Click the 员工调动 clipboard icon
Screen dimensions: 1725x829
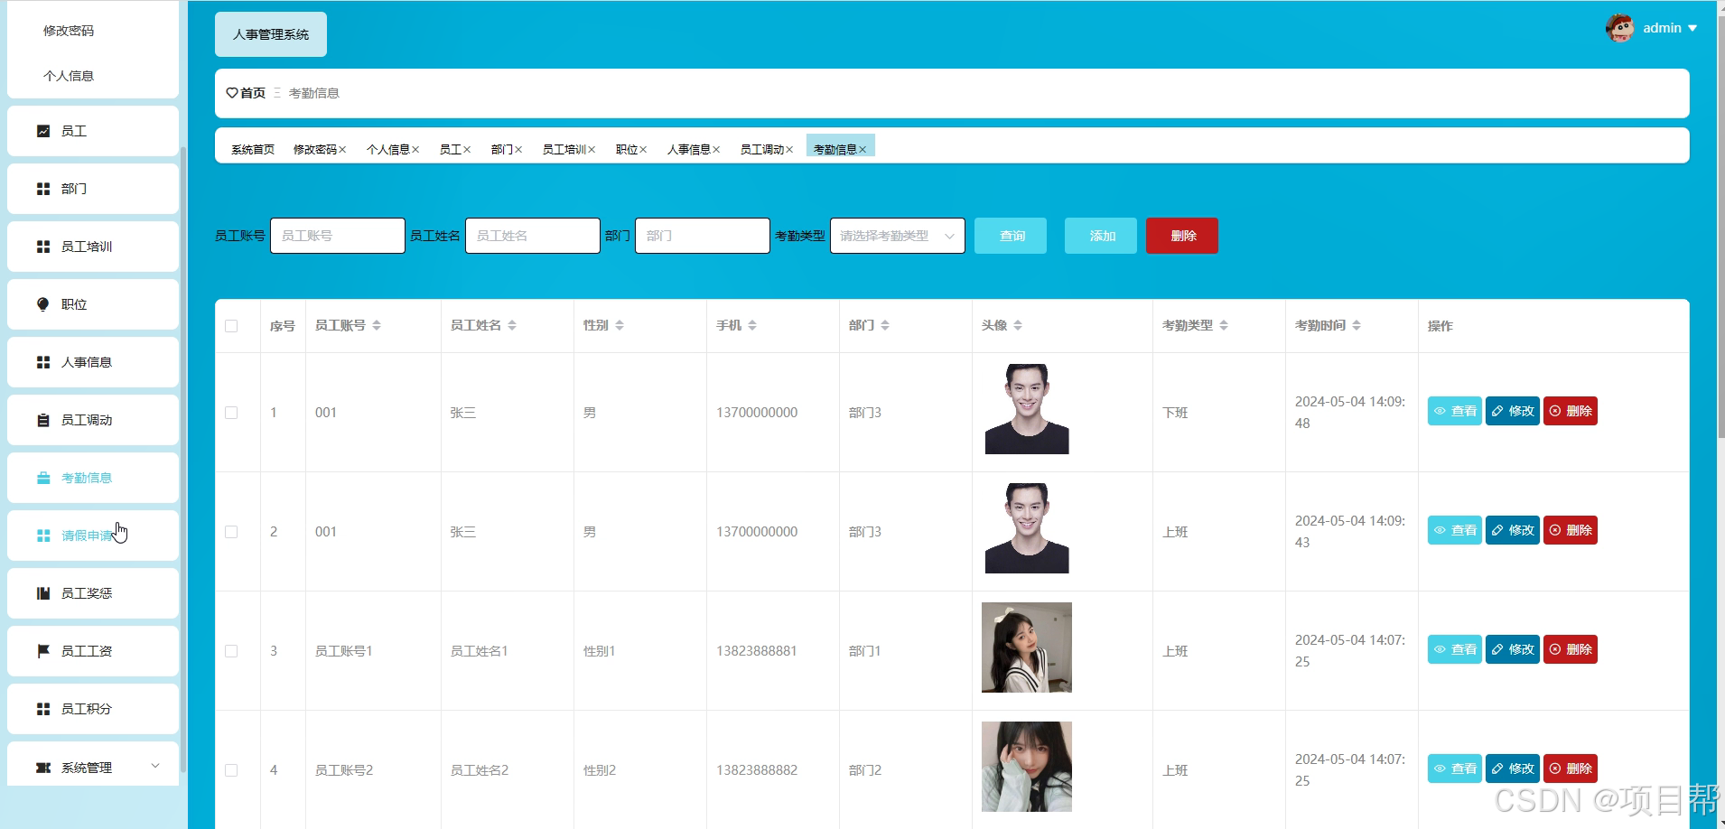pos(42,420)
